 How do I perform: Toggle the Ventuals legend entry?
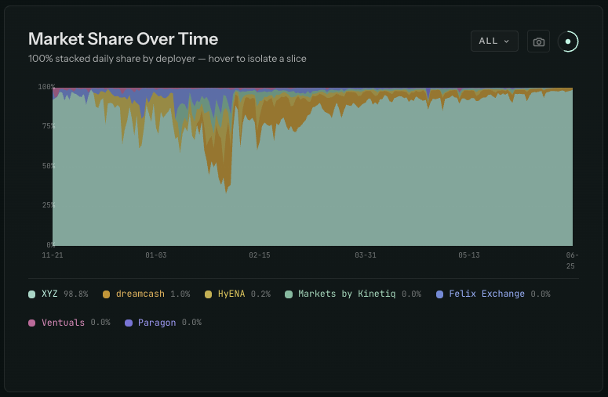69,323
